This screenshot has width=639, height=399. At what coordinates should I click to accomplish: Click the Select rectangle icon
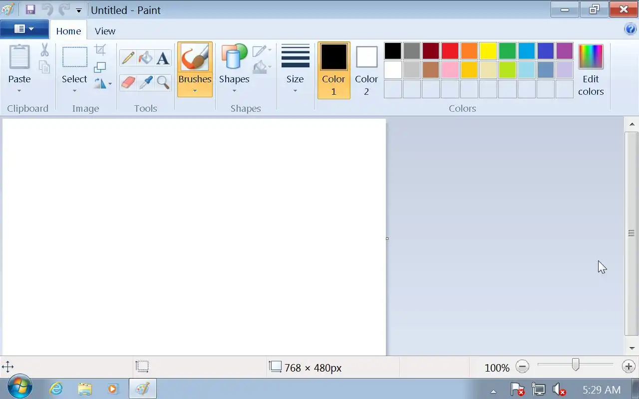(x=74, y=57)
